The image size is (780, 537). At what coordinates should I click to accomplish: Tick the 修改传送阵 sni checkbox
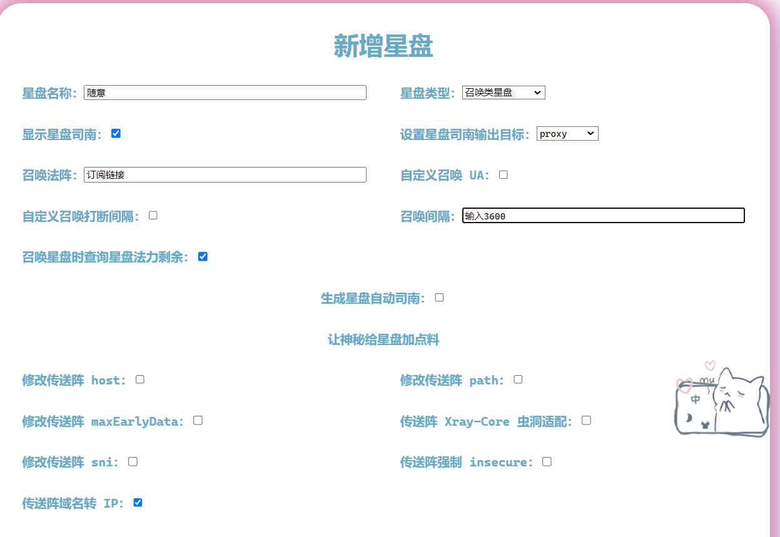133,461
